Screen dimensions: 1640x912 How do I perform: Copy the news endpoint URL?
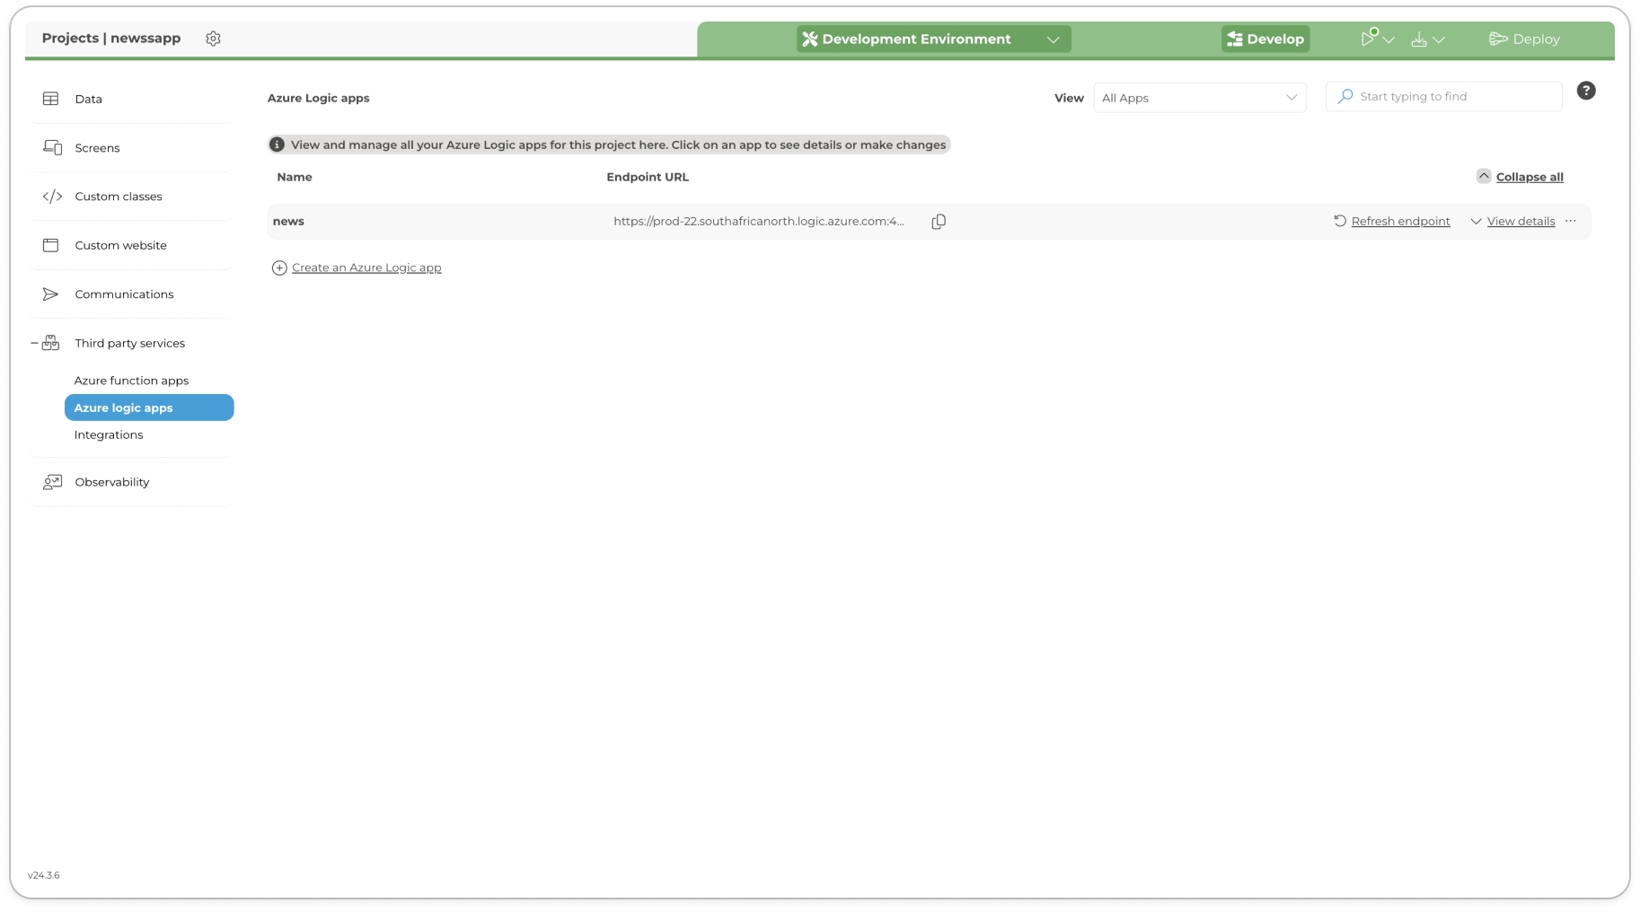pos(939,222)
